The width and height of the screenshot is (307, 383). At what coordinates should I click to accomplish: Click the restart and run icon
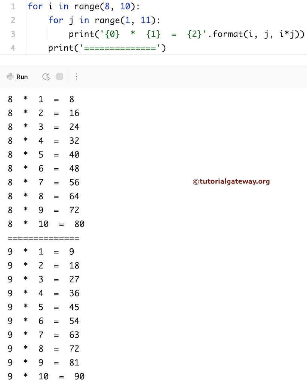46,77
